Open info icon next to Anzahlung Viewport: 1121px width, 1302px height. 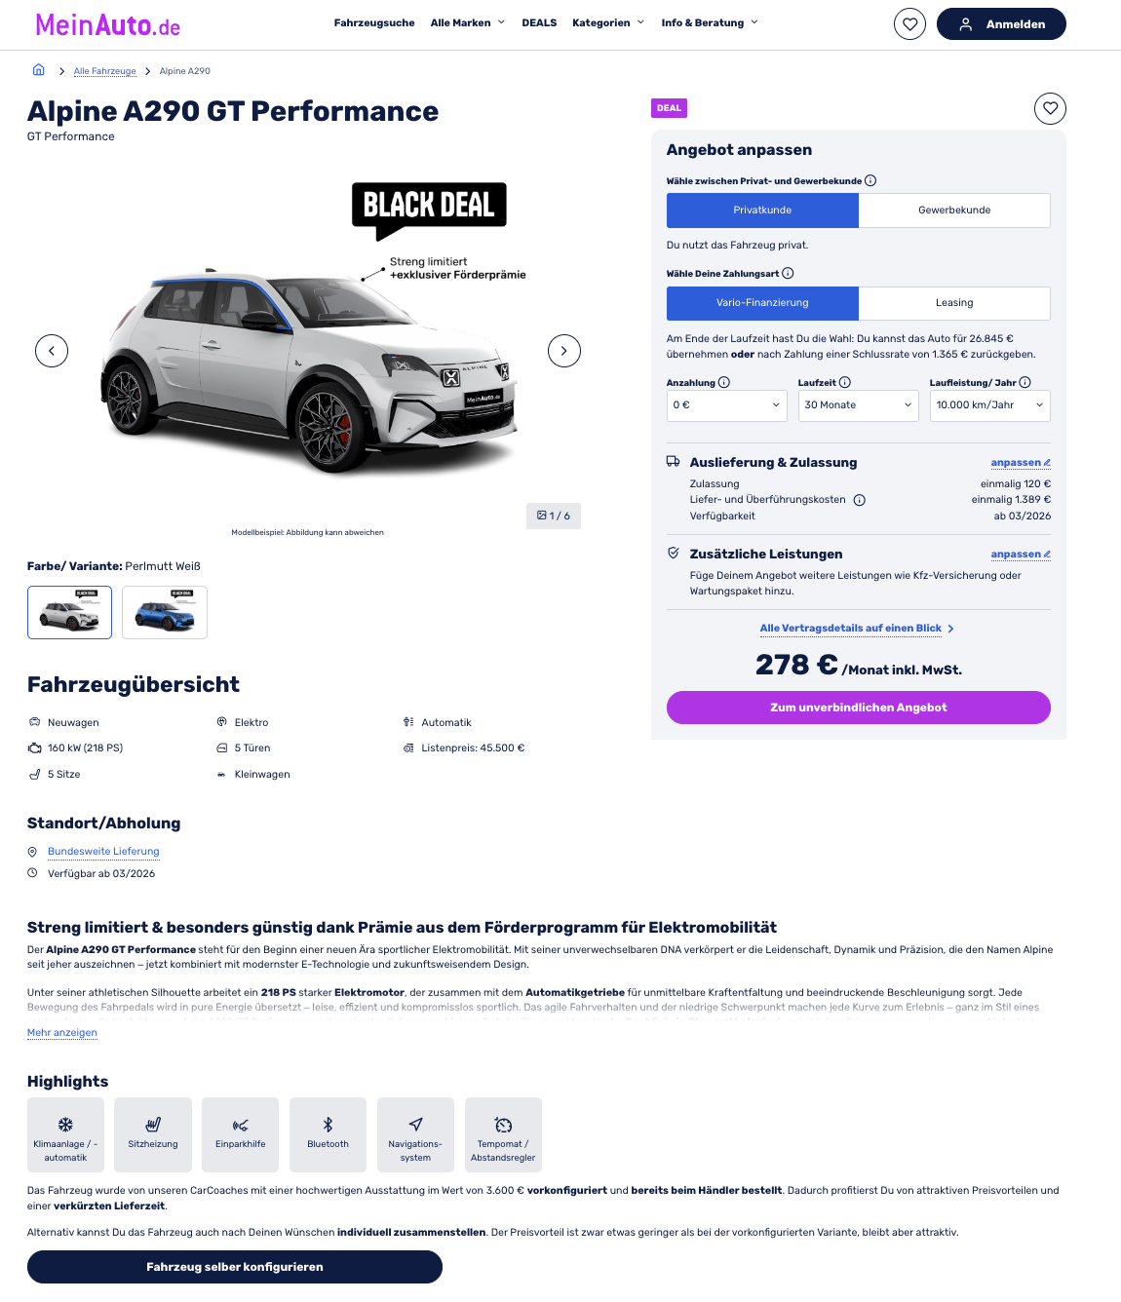pyautogui.click(x=724, y=383)
